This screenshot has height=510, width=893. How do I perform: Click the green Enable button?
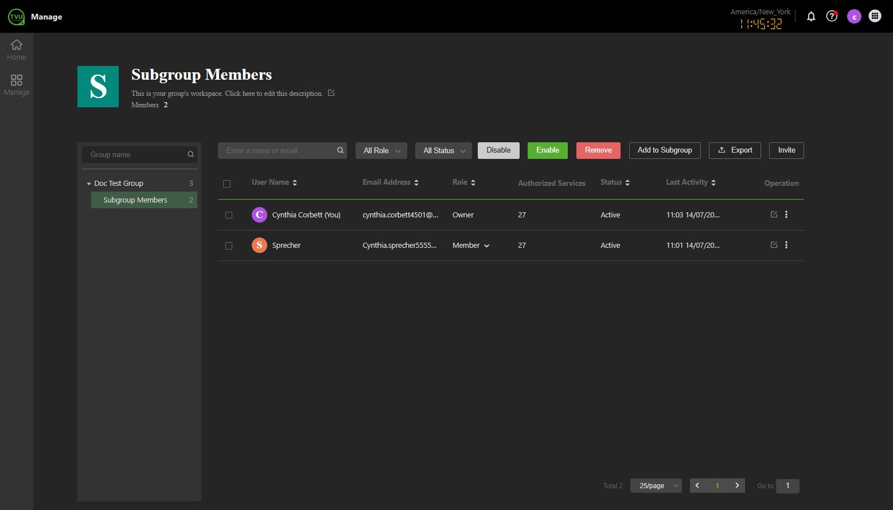548,150
